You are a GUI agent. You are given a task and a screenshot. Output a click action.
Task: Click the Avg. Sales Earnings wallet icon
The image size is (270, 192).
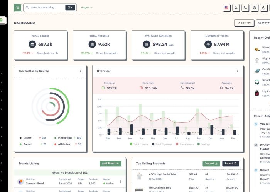(147, 44)
